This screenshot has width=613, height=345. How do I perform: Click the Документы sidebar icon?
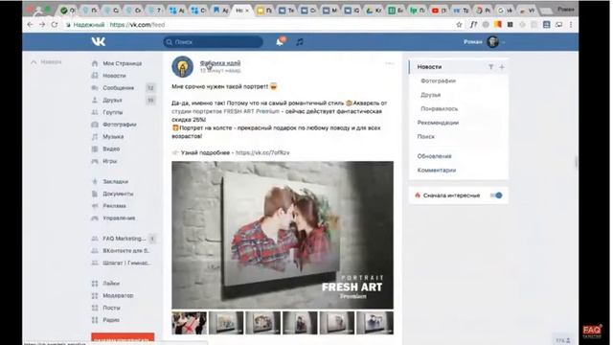click(x=95, y=194)
